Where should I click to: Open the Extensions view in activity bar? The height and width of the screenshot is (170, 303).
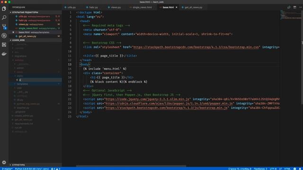pyautogui.click(x=4, y=45)
